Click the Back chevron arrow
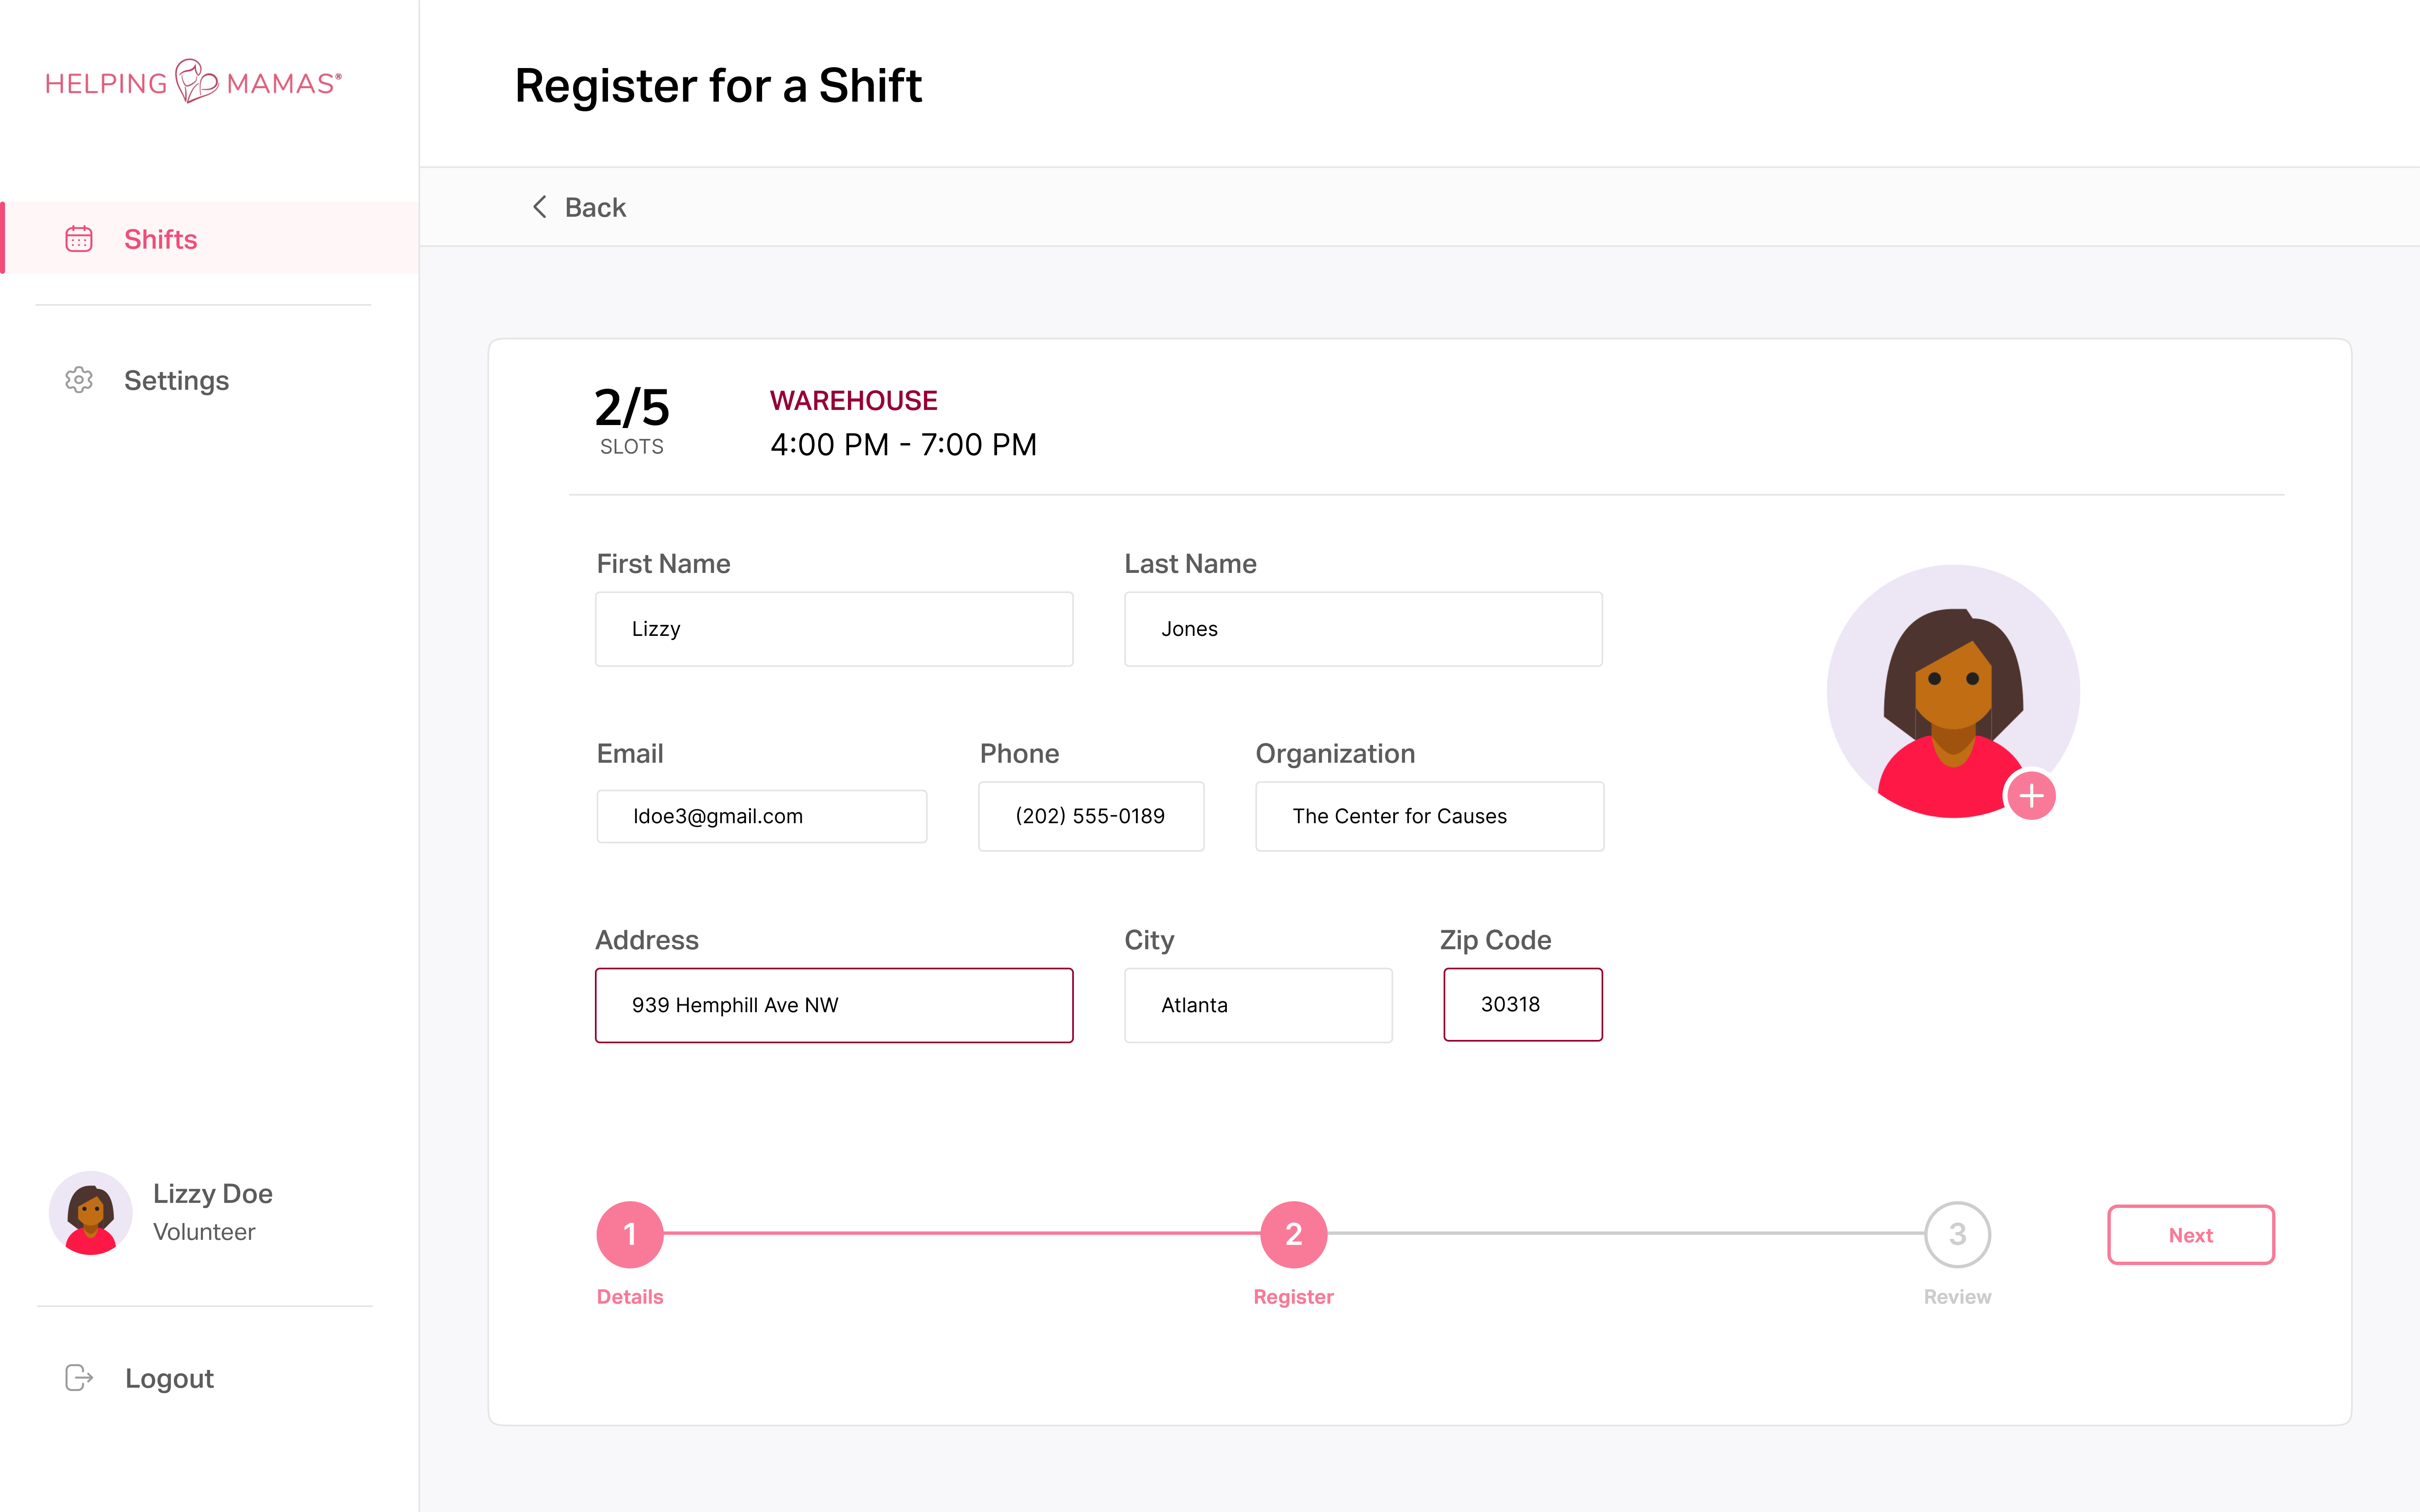Screen dimensions: 2420x1512 (x=539, y=207)
